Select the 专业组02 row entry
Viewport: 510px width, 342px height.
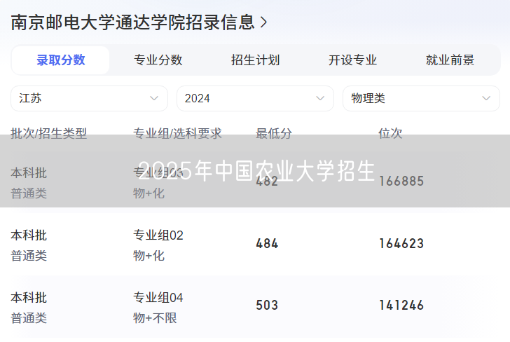pyautogui.click(x=158, y=235)
